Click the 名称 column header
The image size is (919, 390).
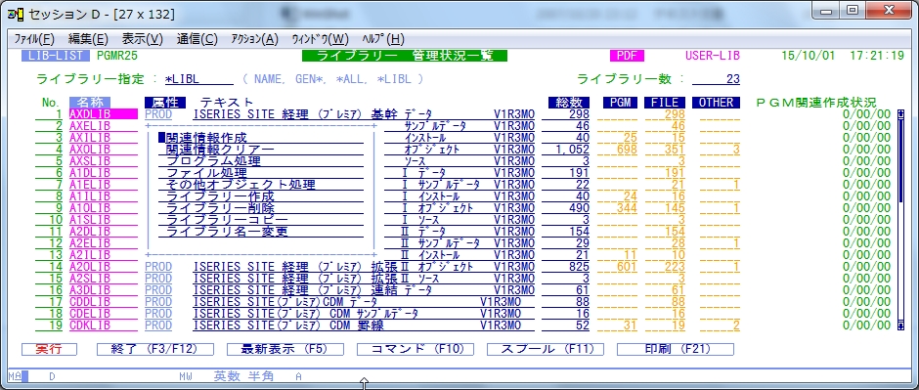[x=90, y=103]
